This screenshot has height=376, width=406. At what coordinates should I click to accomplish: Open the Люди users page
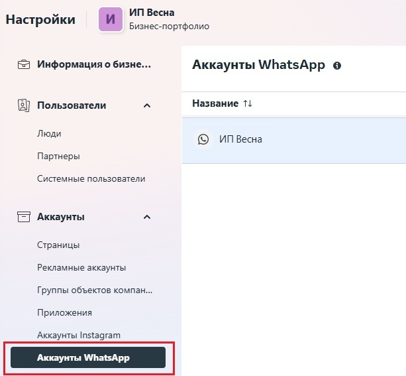pos(49,133)
